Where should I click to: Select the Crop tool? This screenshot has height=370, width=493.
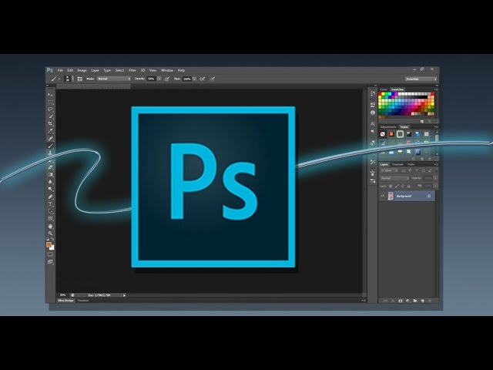click(50, 123)
